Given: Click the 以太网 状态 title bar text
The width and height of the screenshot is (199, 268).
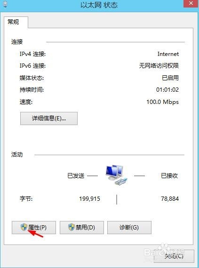Looking at the screenshot, I should point(99,5).
